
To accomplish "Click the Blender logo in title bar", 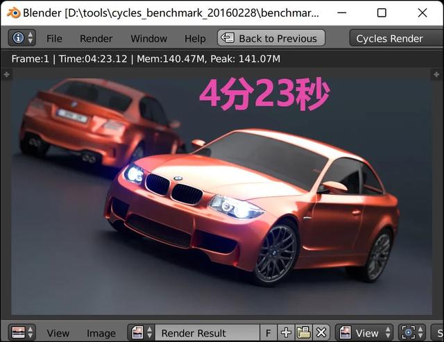I will click(x=14, y=12).
